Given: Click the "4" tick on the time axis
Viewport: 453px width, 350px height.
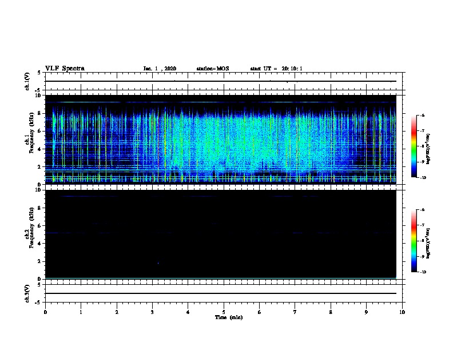Looking at the screenshot, I should click(x=188, y=312).
